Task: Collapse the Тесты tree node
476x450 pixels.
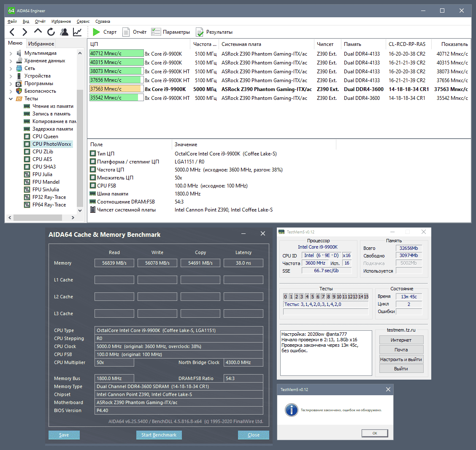Action: point(11,99)
